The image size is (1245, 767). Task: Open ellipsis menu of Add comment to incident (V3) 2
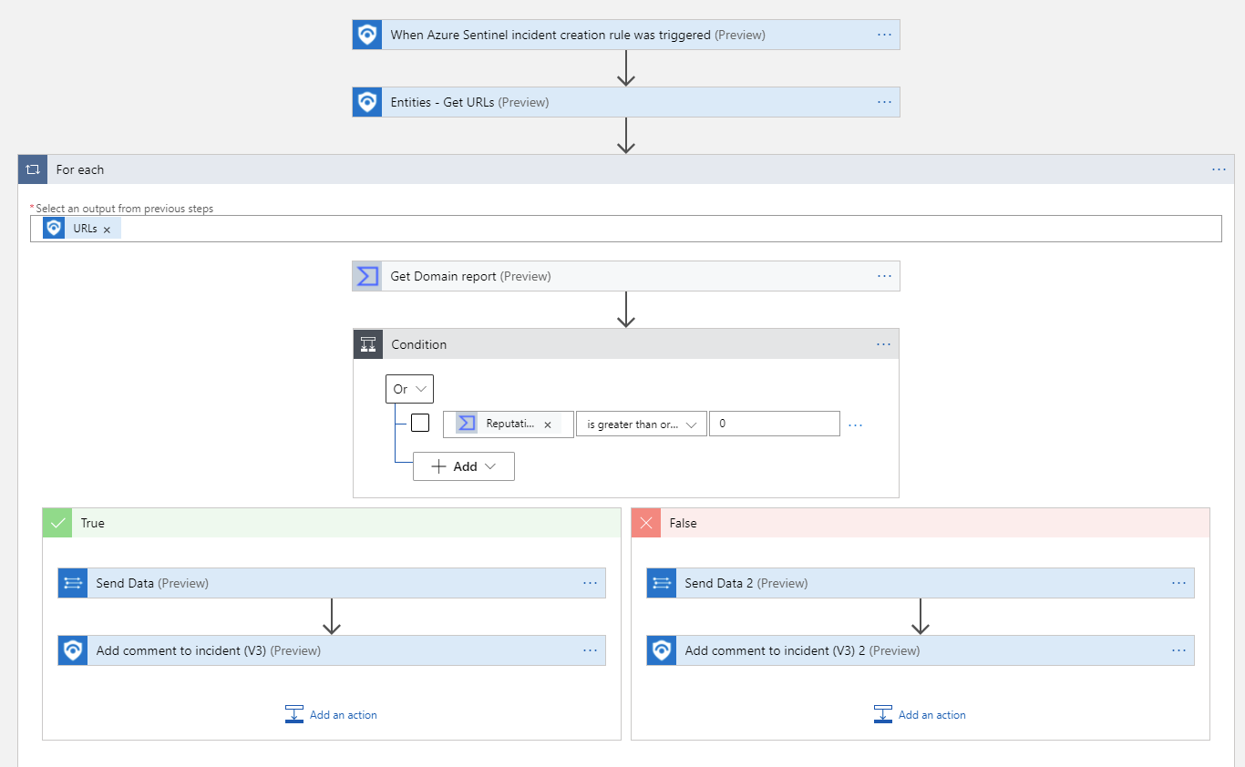click(x=1178, y=650)
